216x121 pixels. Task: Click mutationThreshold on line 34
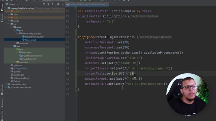coord(100,42)
